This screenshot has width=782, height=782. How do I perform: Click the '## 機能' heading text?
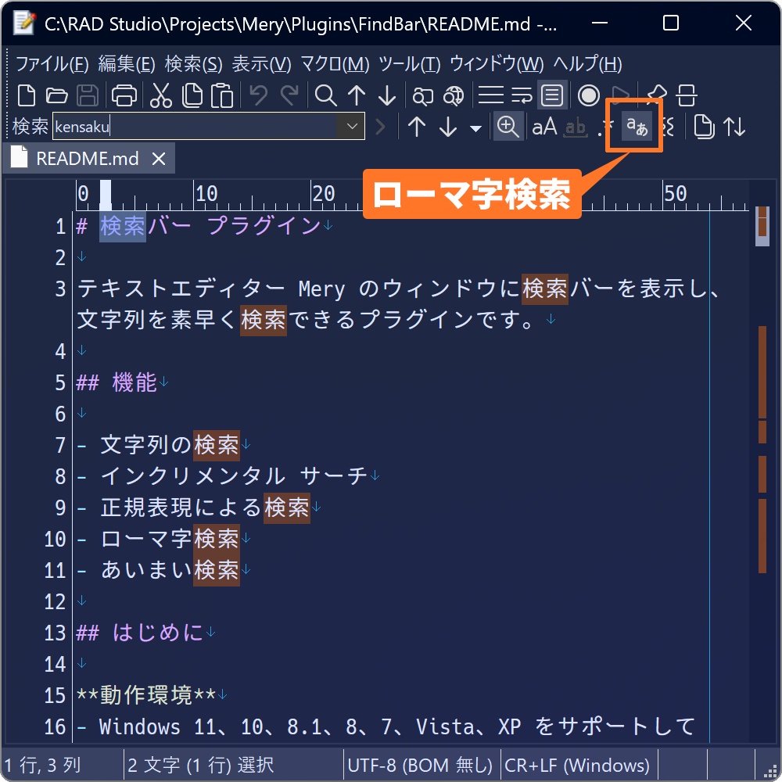117,382
